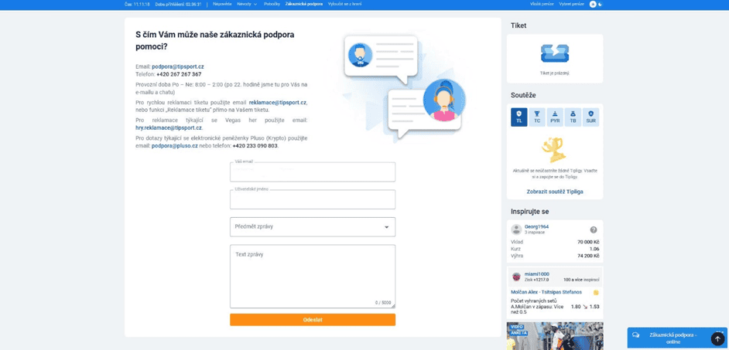The image size is (729, 350).
Task: Focus the Váš email input field
Action: 313,172
